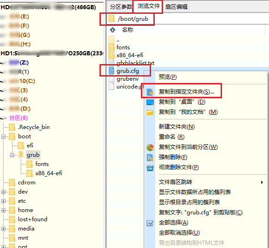Image resolution: width=269 pixels, height=248 pixels.
Task: Choose 显示根目录占用的簇列表
Action: tap(189, 202)
